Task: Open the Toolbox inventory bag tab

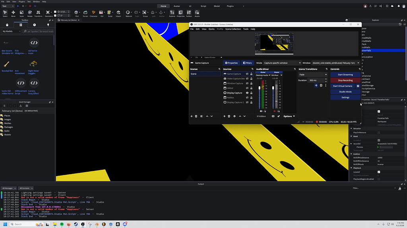Action: point(7,25)
